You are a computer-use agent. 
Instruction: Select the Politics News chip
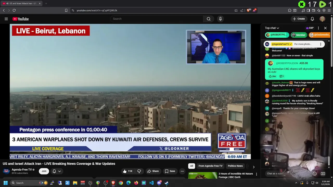(235, 166)
